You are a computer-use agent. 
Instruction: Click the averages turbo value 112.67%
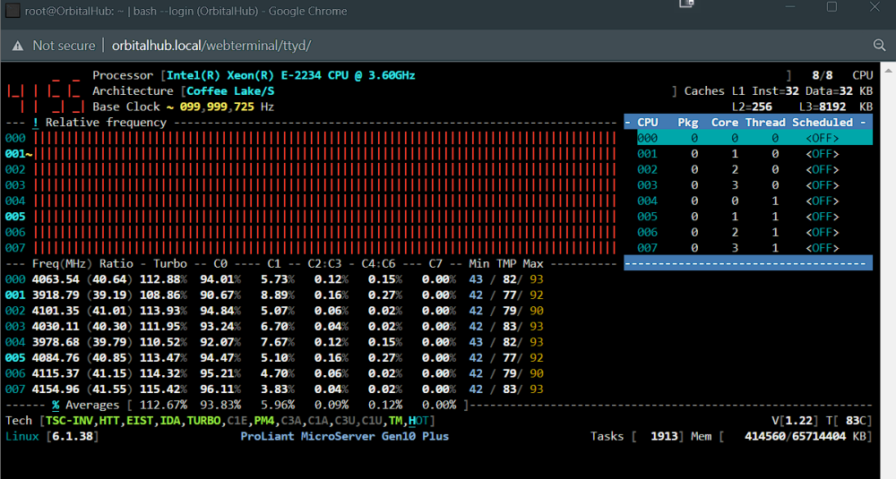pos(163,406)
